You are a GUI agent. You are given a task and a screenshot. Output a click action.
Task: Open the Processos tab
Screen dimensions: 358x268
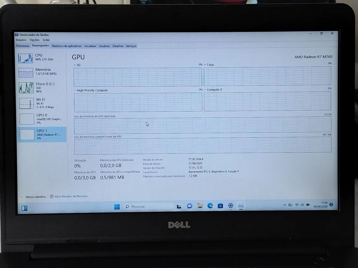23,46
